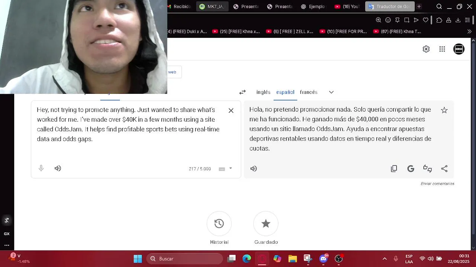Clear the source text with the X
The height and width of the screenshot is (267, 476).
(x=231, y=111)
